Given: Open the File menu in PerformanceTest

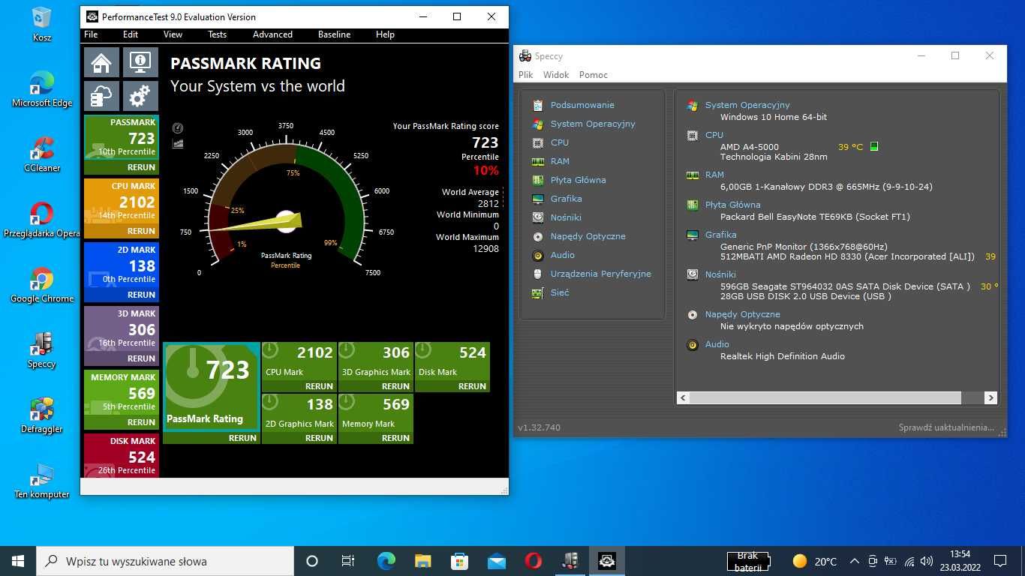Looking at the screenshot, I should click(x=91, y=34).
